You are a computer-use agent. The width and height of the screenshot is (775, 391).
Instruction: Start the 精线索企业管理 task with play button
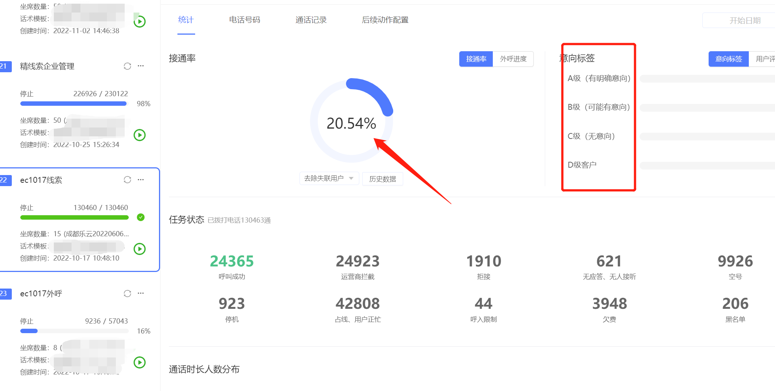pyautogui.click(x=139, y=135)
